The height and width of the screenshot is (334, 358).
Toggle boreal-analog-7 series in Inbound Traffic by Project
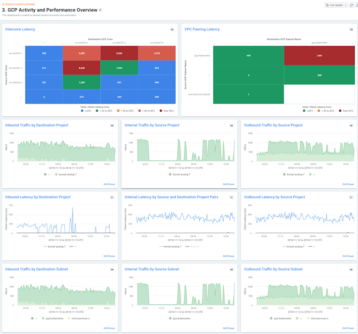point(66,175)
